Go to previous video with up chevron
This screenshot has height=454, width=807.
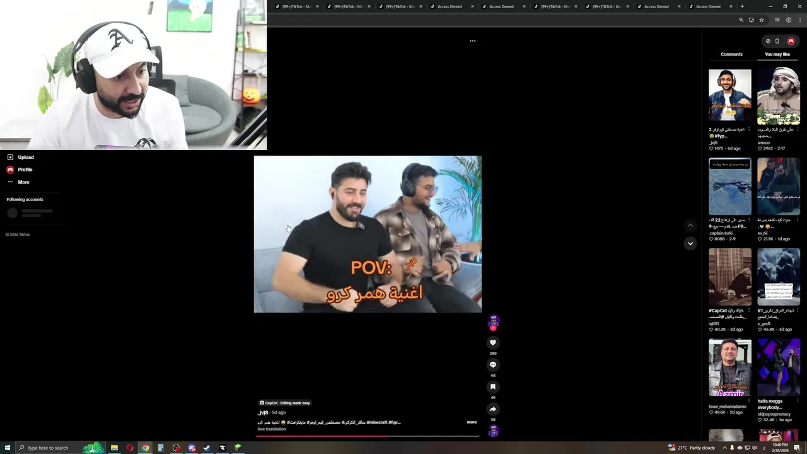click(690, 225)
